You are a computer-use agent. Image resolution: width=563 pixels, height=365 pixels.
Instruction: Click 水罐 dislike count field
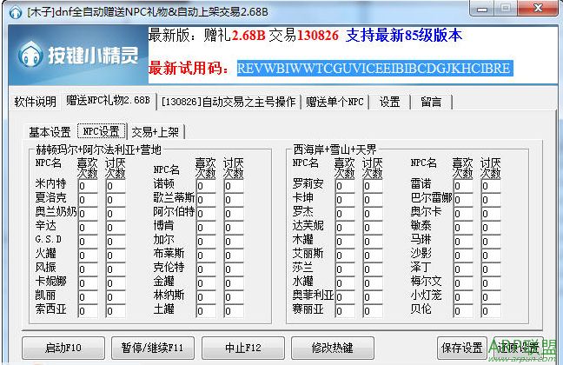373,283
